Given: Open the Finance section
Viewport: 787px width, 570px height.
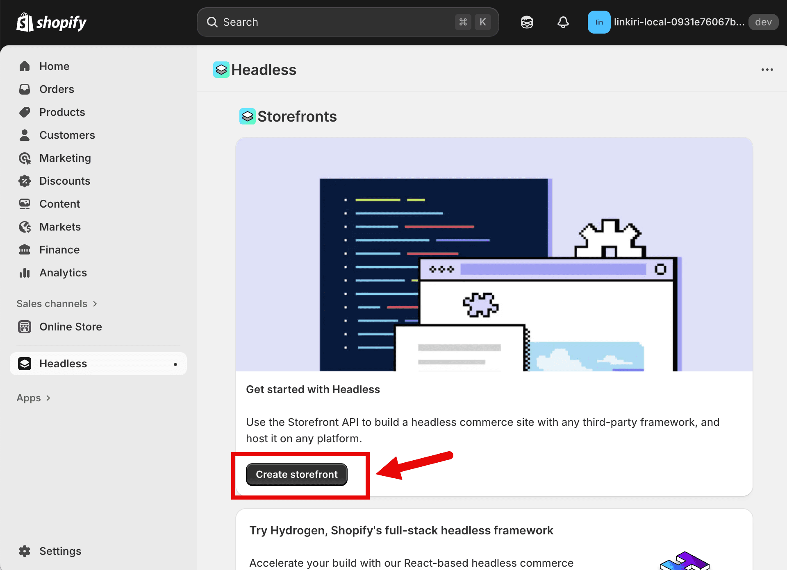Looking at the screenshot, I should tap(59, 249).
